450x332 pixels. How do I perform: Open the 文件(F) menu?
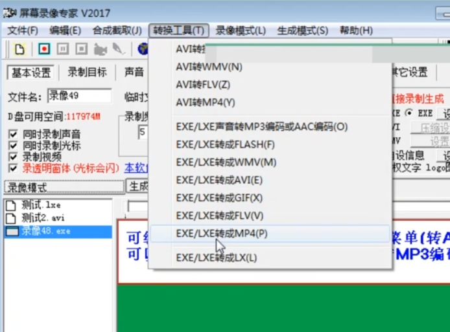point(23,30)
